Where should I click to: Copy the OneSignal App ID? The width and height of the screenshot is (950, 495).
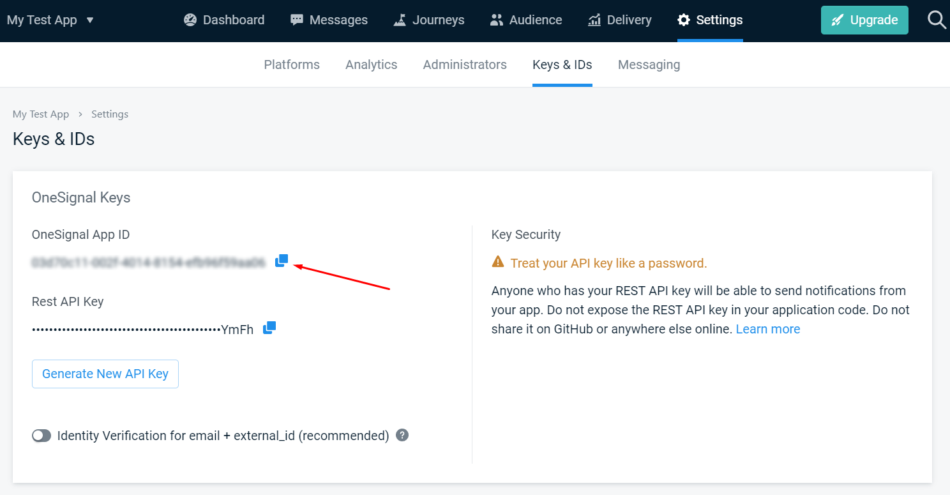pos(282,261)
